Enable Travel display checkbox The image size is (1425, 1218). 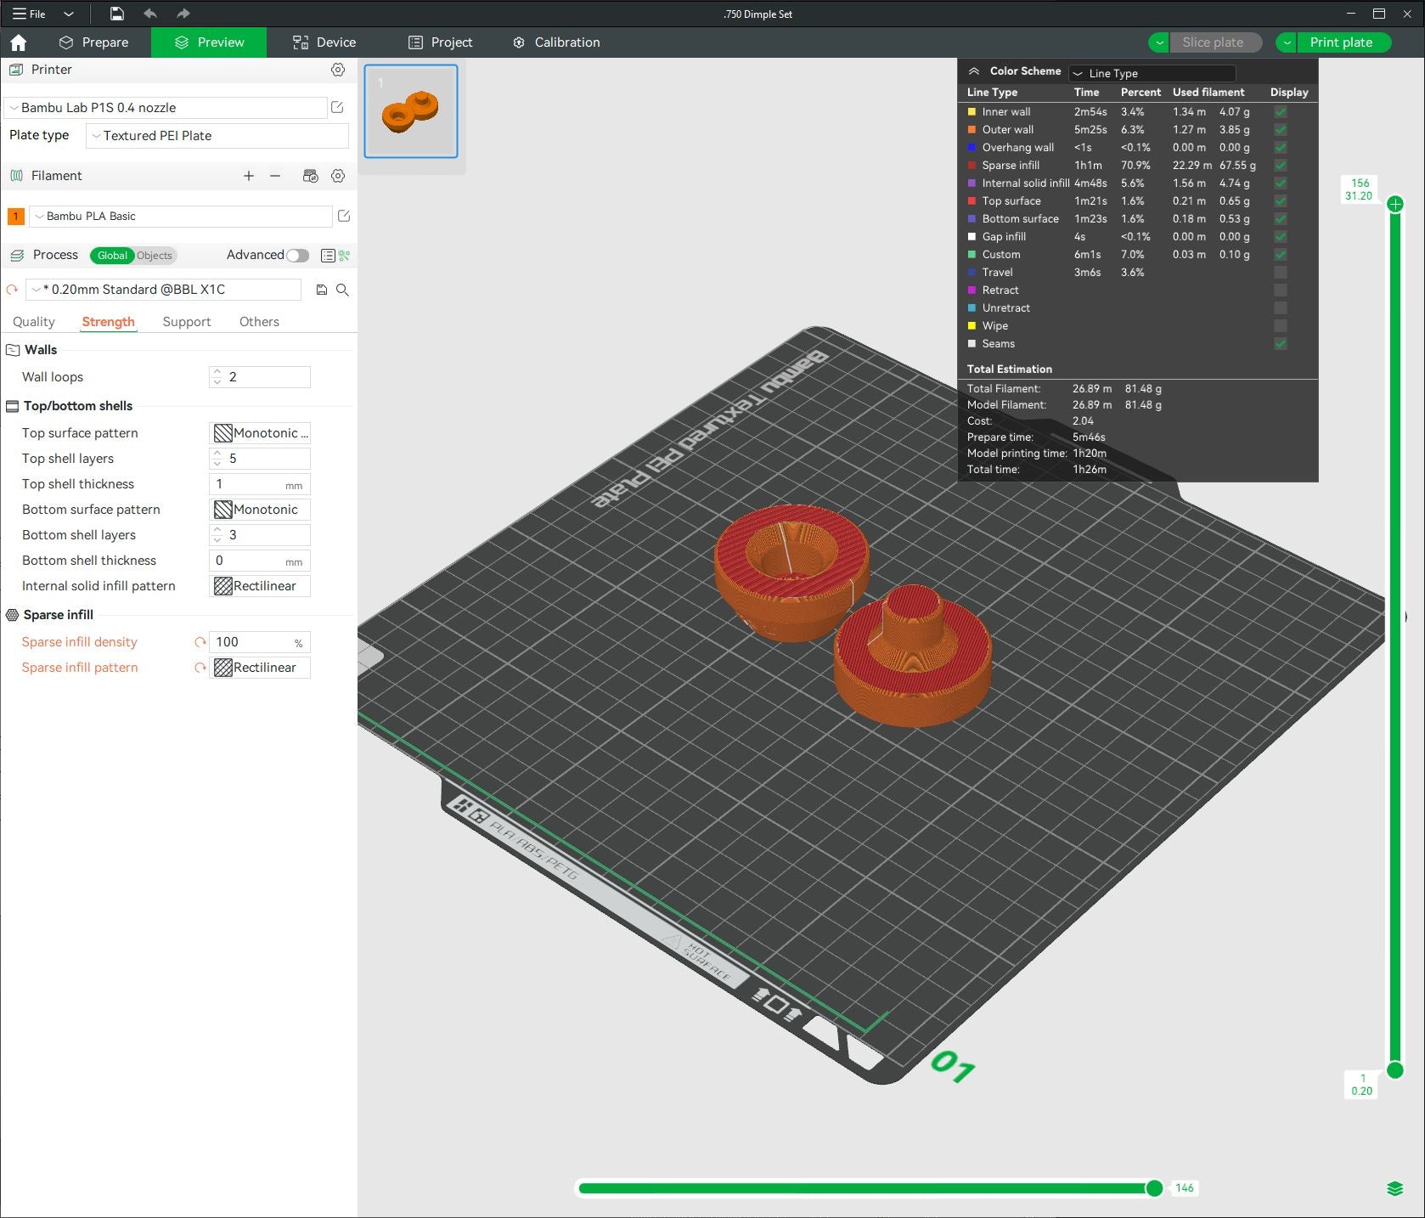tap(1281, 273)
